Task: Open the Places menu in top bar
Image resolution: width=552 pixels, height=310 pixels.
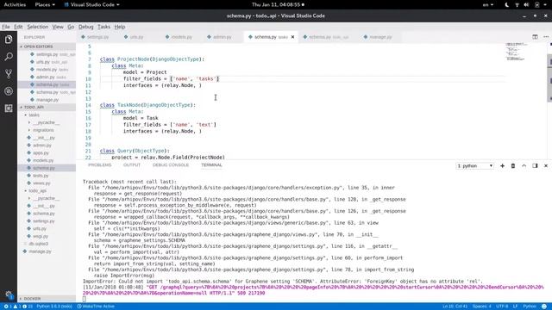Action: (x=45, y=5)
